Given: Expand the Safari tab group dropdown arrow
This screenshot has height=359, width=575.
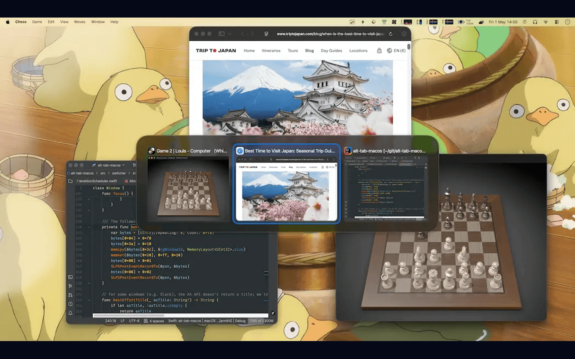Looking at the screenshot, I should 230,34.
